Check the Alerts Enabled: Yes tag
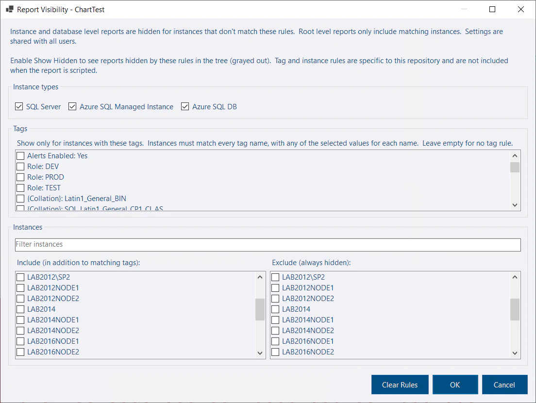Screen dimensions: 536x403 click(x=20, y=156)
